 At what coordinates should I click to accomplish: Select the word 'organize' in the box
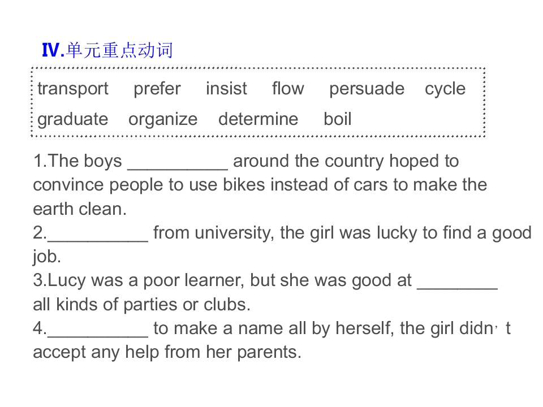tap(163, 120)
